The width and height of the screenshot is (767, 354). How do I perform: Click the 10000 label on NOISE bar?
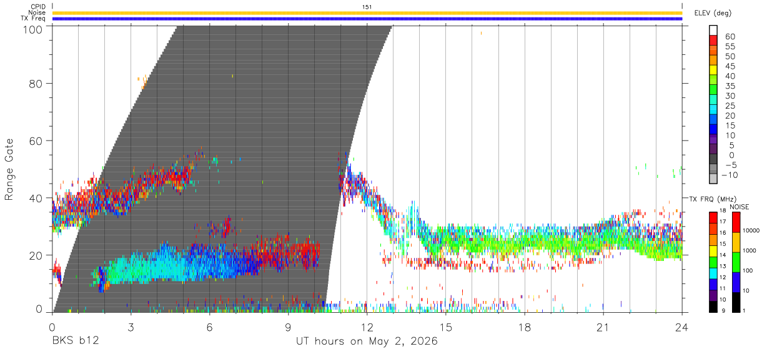pos(751,230)
